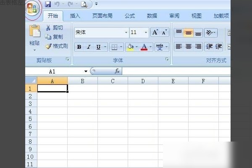Screen dimensions: 252x168
Task: Open text orientation options
Action: pos(211,33)
